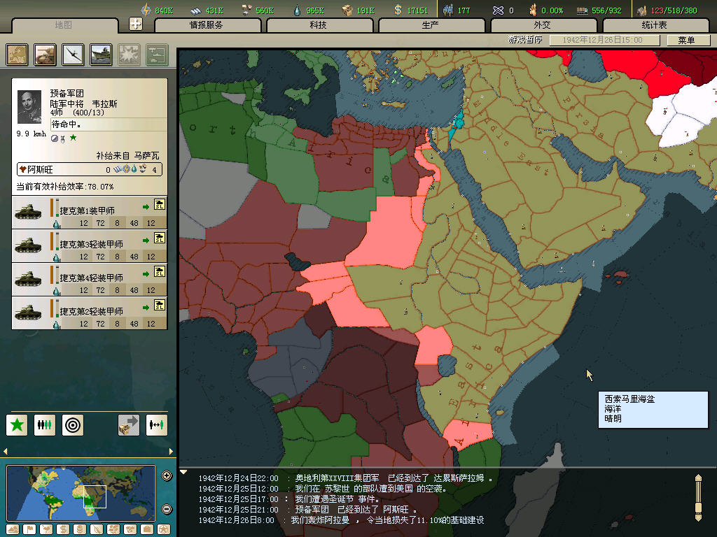Screen dimensions: 717x537
Task: Click transport capacity value 556/932
Action: tap(606, 10)
